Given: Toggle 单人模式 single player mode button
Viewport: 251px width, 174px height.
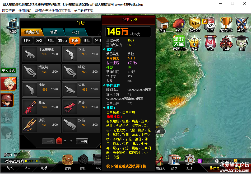Looking at the screenshot, I should click(8, 70).
